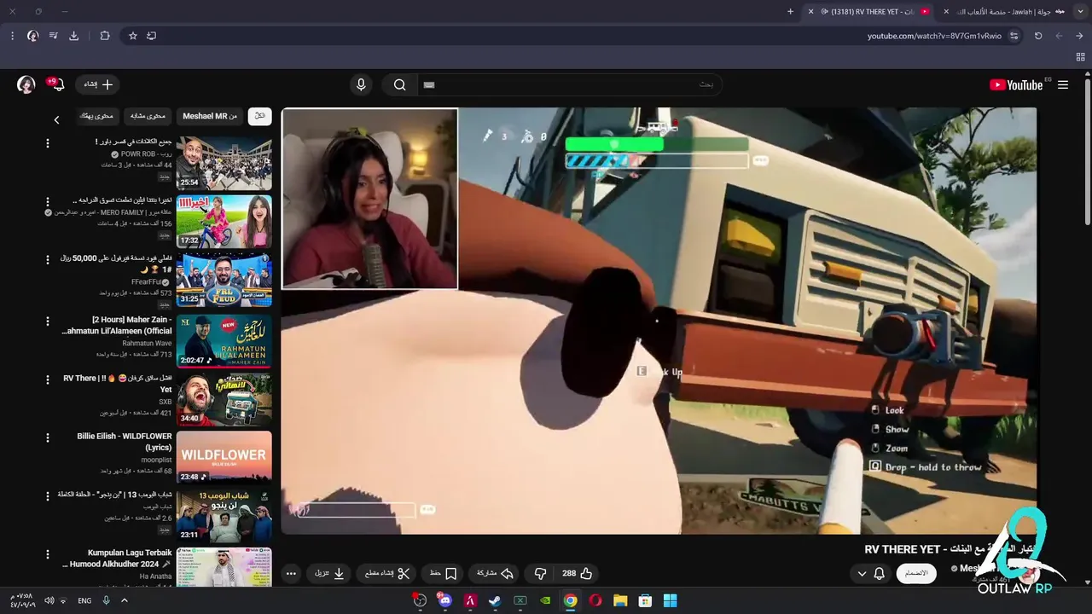Like the video with 288 likes
The height and width of the screenshot is (614, 1092).
577,573
